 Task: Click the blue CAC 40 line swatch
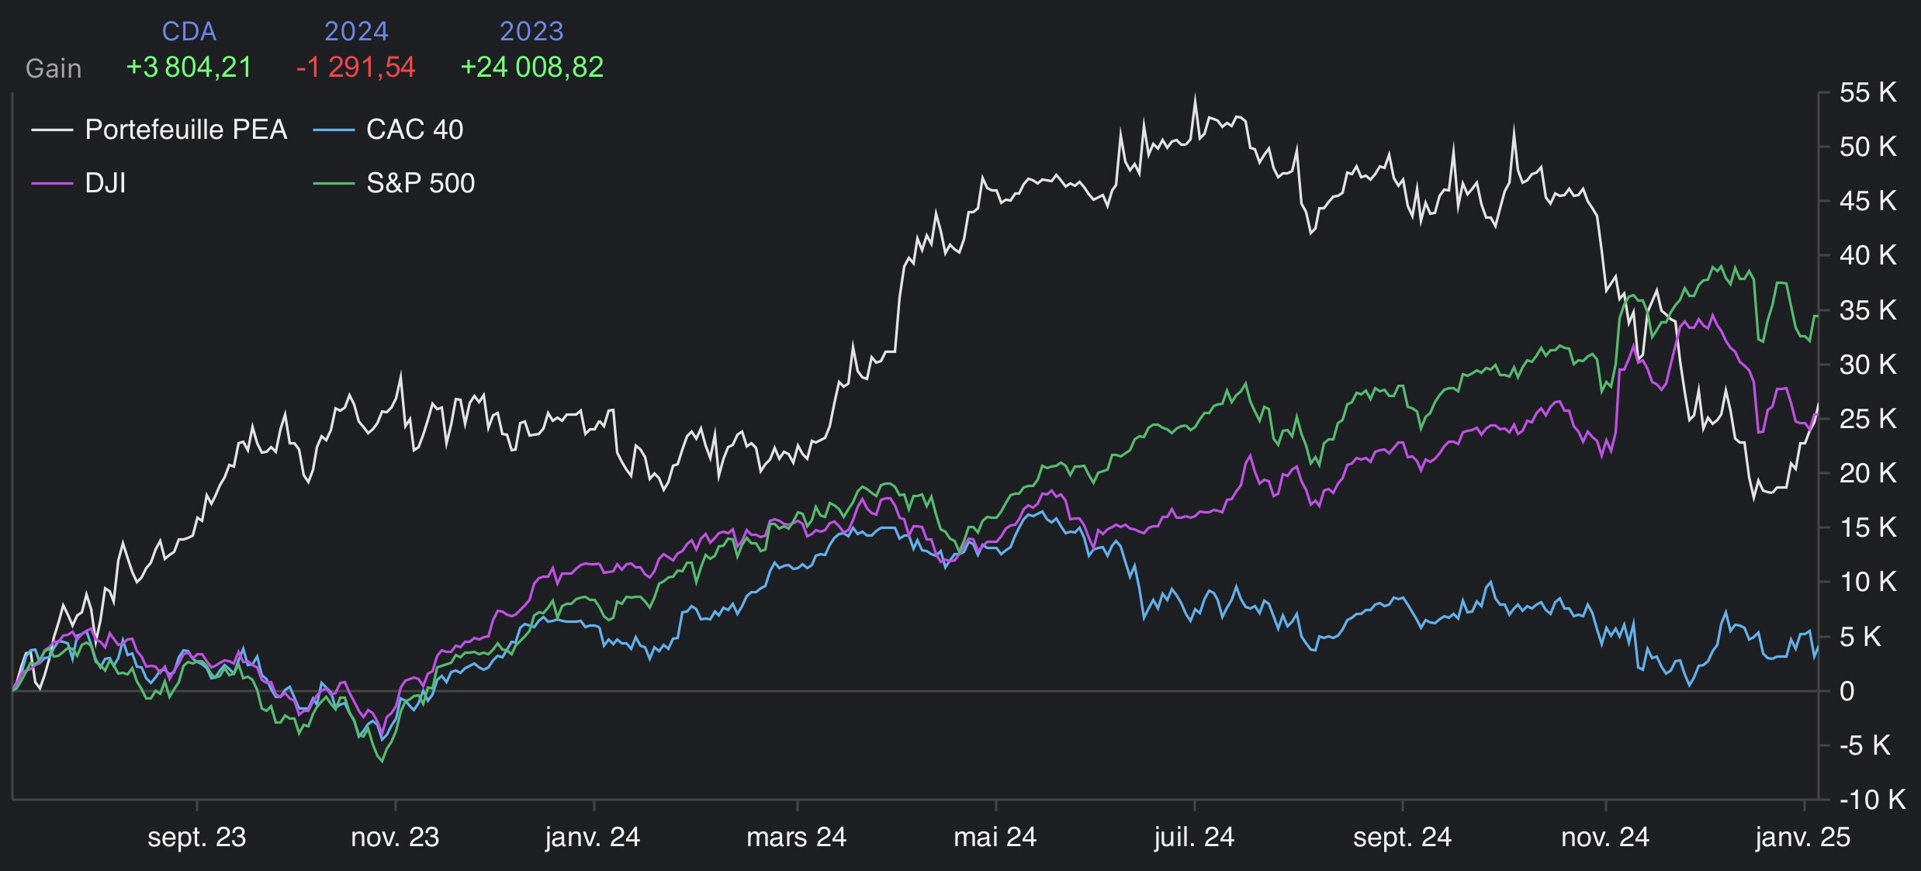(x=334, y=130)
